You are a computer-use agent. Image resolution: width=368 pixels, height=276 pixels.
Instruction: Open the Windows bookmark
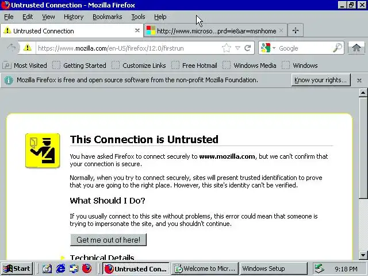300,66
